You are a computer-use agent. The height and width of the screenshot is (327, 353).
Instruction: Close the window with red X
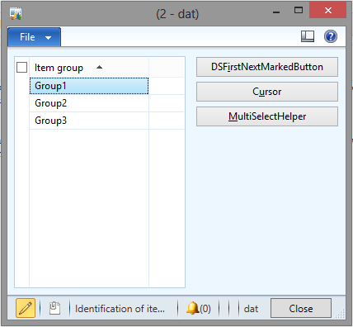tap(327, 11)
